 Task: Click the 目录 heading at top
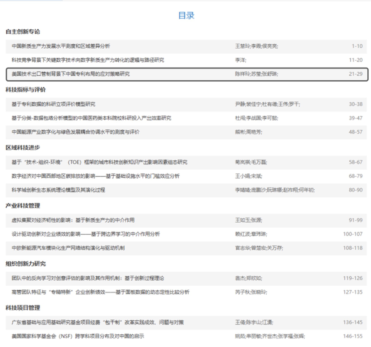tap(186, 16)
